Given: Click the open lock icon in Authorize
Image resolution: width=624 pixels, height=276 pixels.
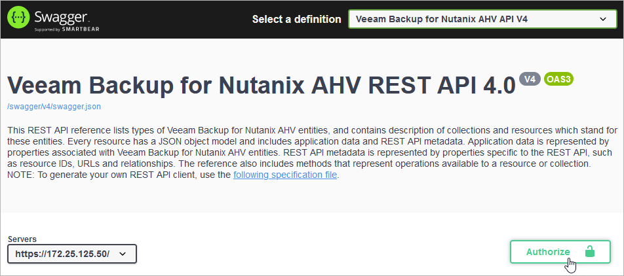Looking at the screenshot, I should (x=589, y=252).
